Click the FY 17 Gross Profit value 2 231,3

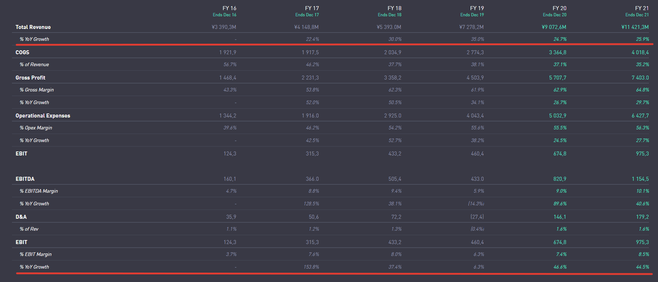pyautogui.click(x=310, y=78)
